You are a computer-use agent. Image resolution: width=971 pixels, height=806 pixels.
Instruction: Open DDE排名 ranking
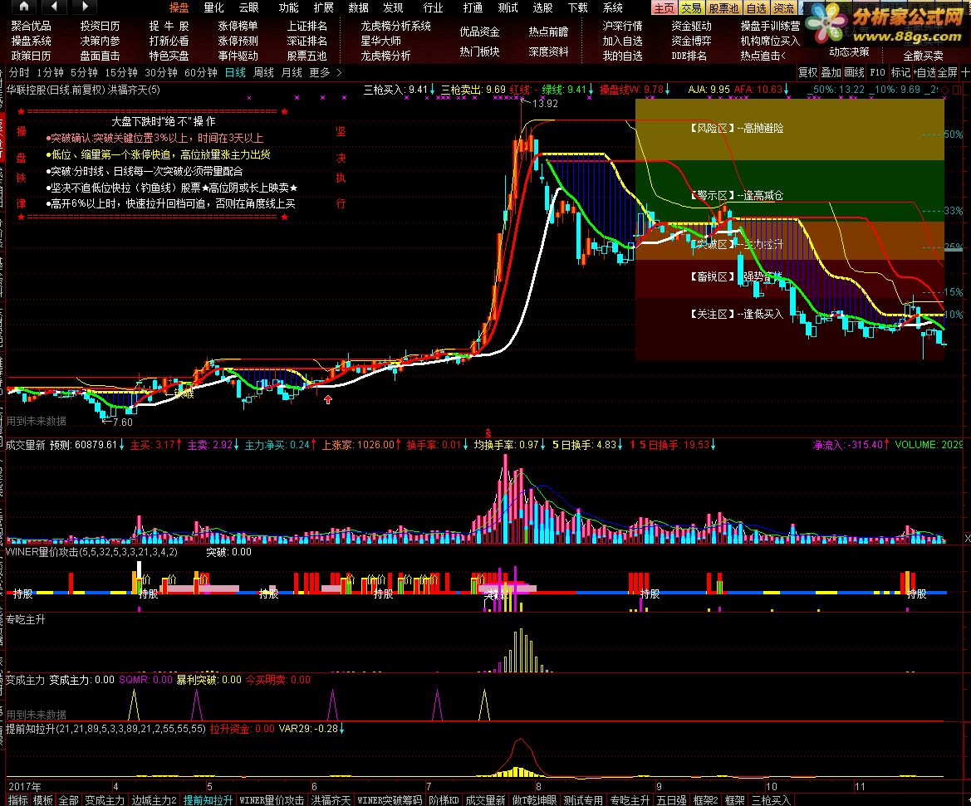tap(689, 56)
